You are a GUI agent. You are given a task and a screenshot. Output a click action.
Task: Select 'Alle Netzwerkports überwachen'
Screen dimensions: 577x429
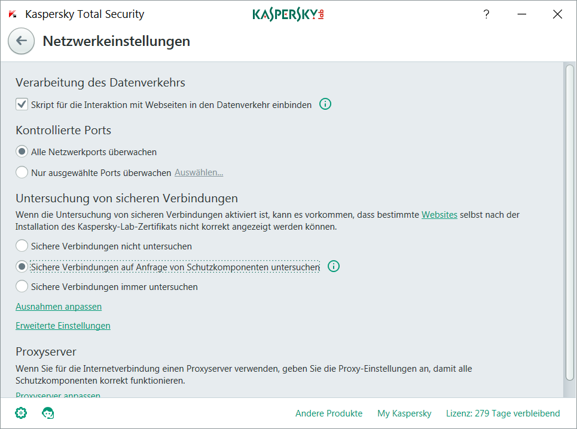pos(22,152)
